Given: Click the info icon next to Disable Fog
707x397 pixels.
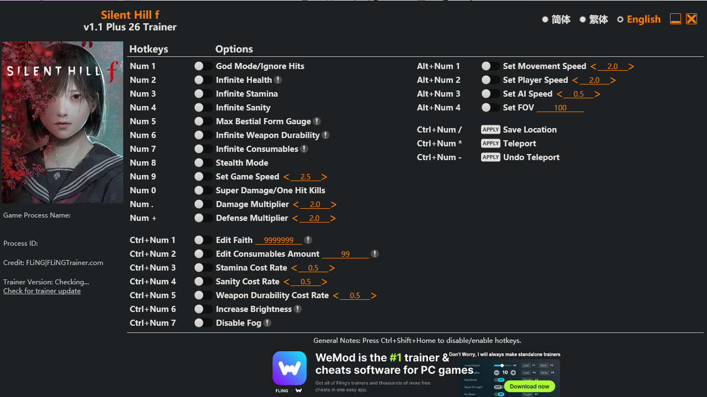Looking at the screenshot, I should tap(267, 323).
